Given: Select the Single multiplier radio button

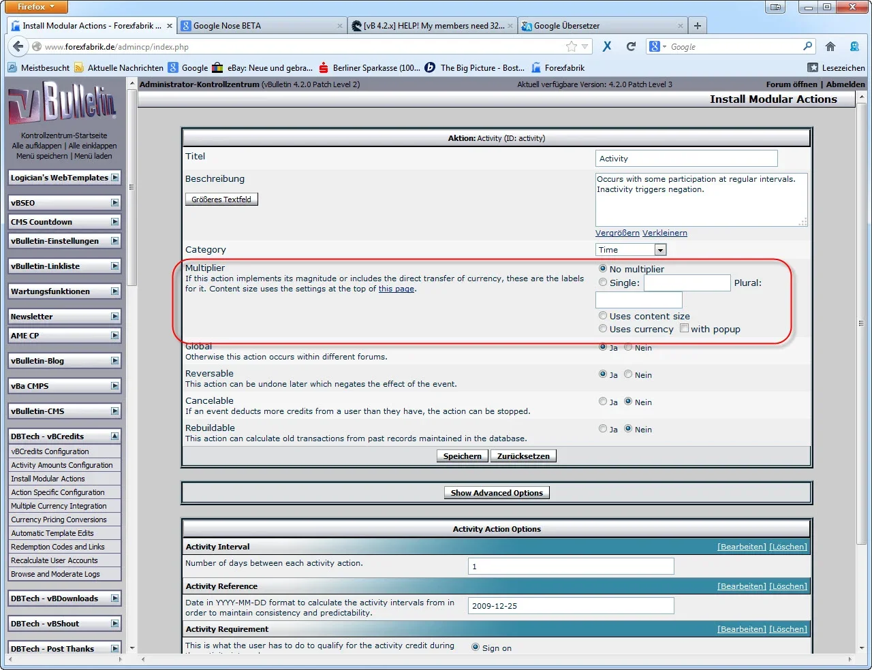Looking at the screenshot, I should tap(603, 283).
